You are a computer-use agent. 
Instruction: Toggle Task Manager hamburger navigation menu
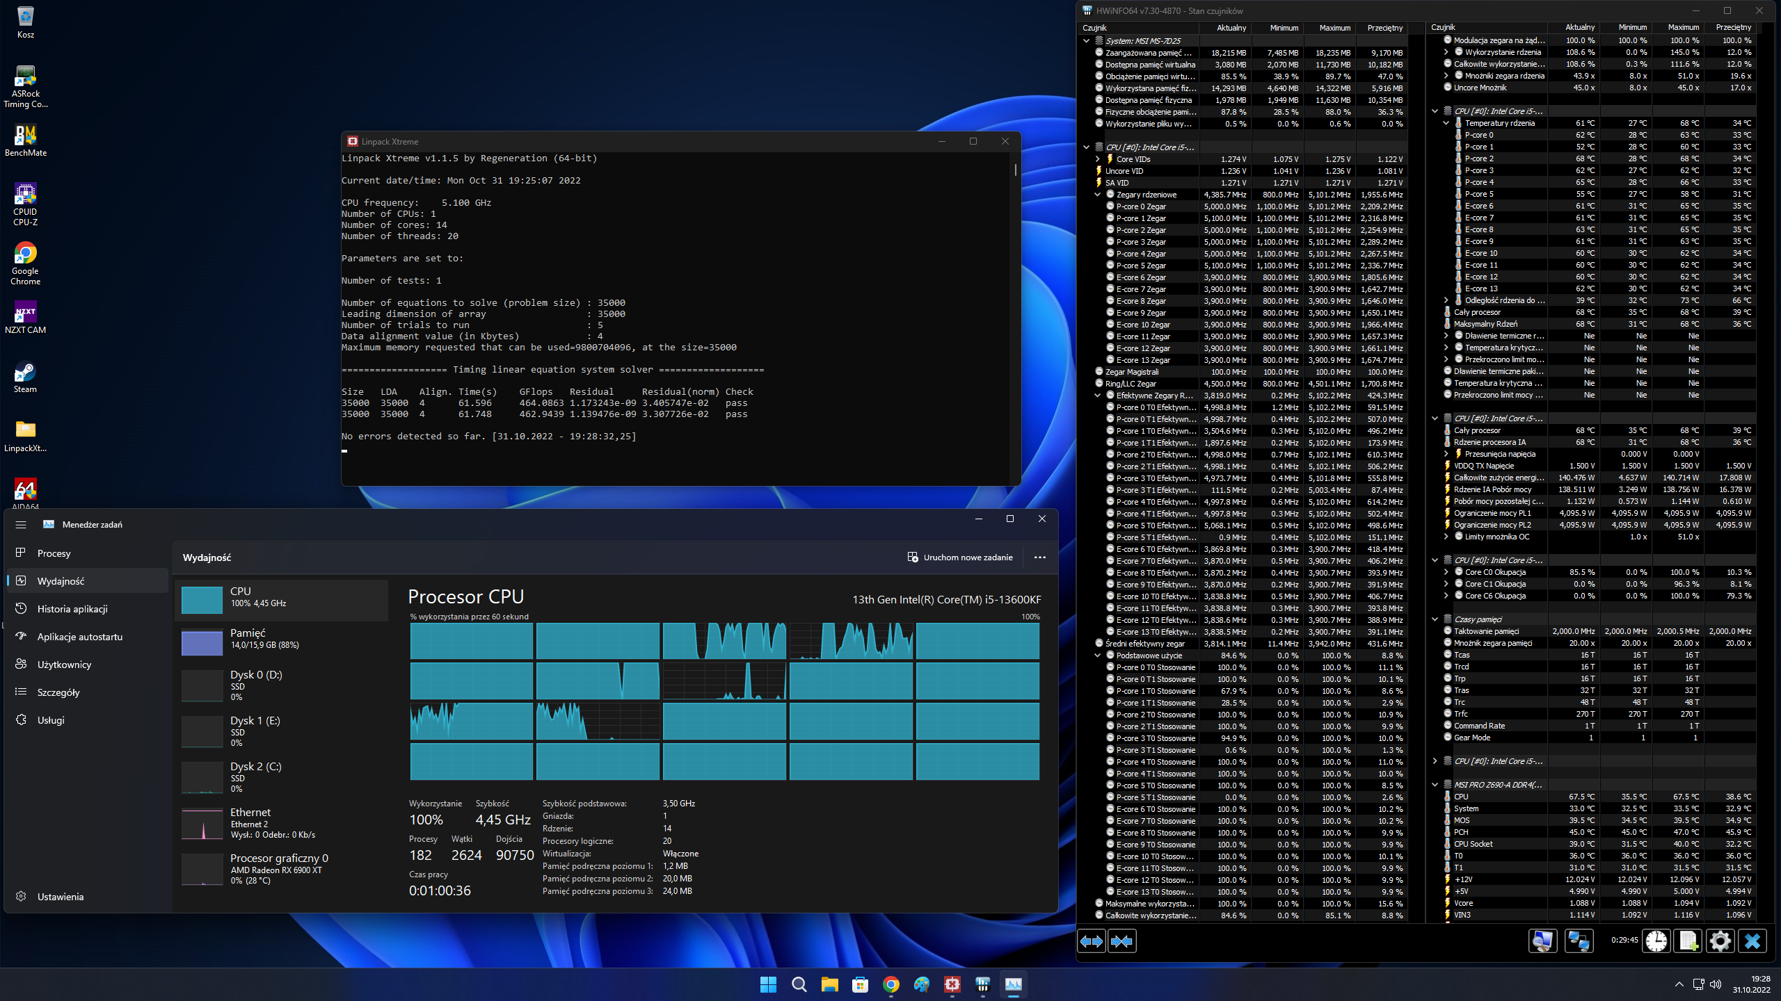(x=21, y=525)
